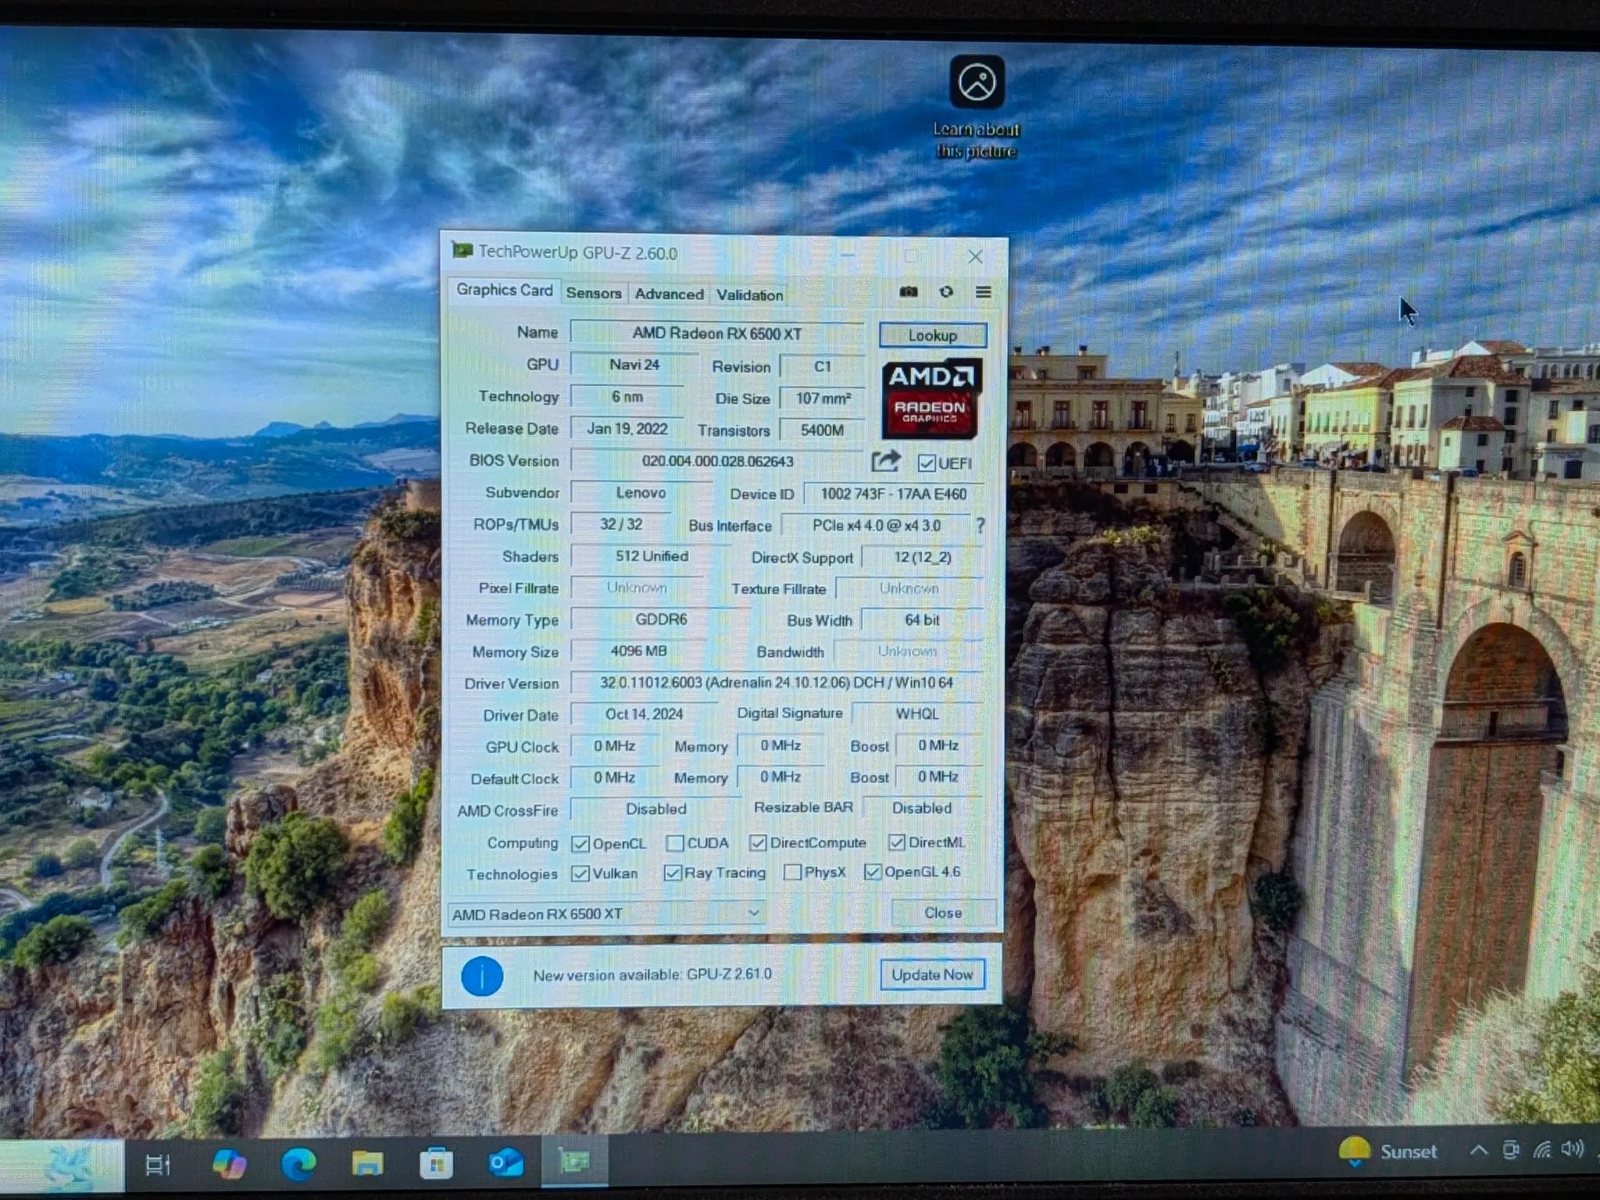Click the Digital Signature WHQL field
The height and width of the screenshot is (1200, 1600).
pos(917,714)
